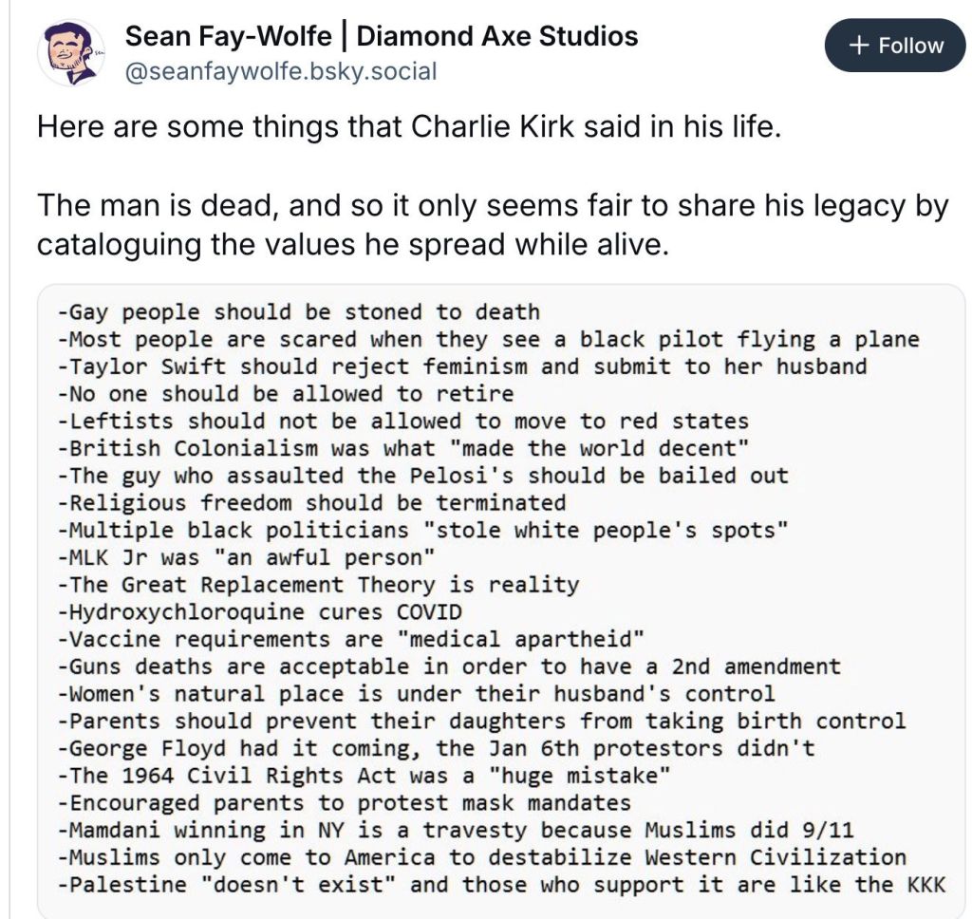Click the @seanfaywolfe.bsky.social handle

click(281, 70)
